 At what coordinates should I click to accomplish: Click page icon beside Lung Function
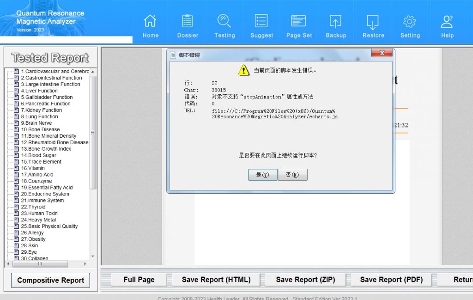pos(17,116)
